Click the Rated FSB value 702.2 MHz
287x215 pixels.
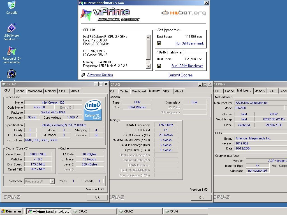click(38, 169)
